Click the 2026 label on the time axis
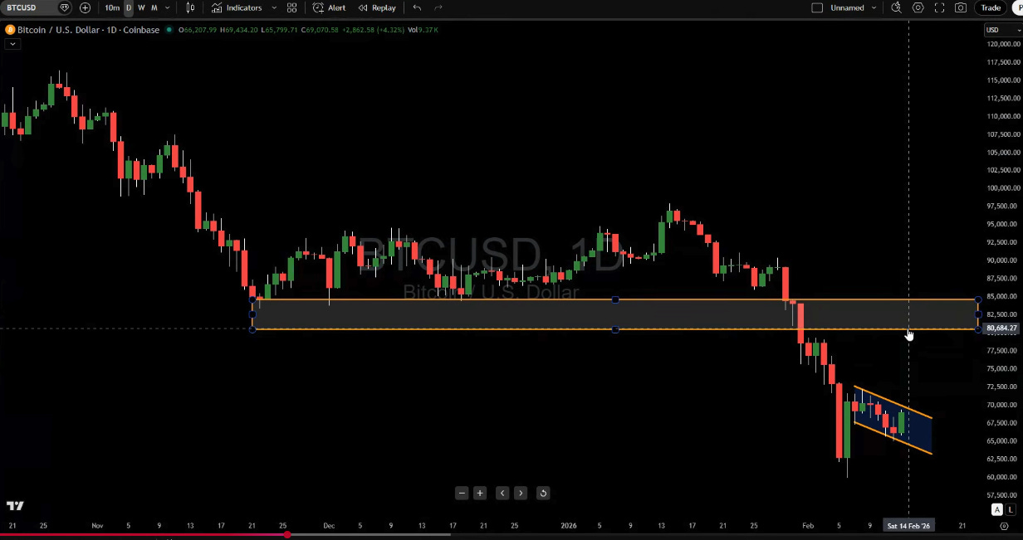This screenshot has width=1023, height=540. (x=569, y=525)
